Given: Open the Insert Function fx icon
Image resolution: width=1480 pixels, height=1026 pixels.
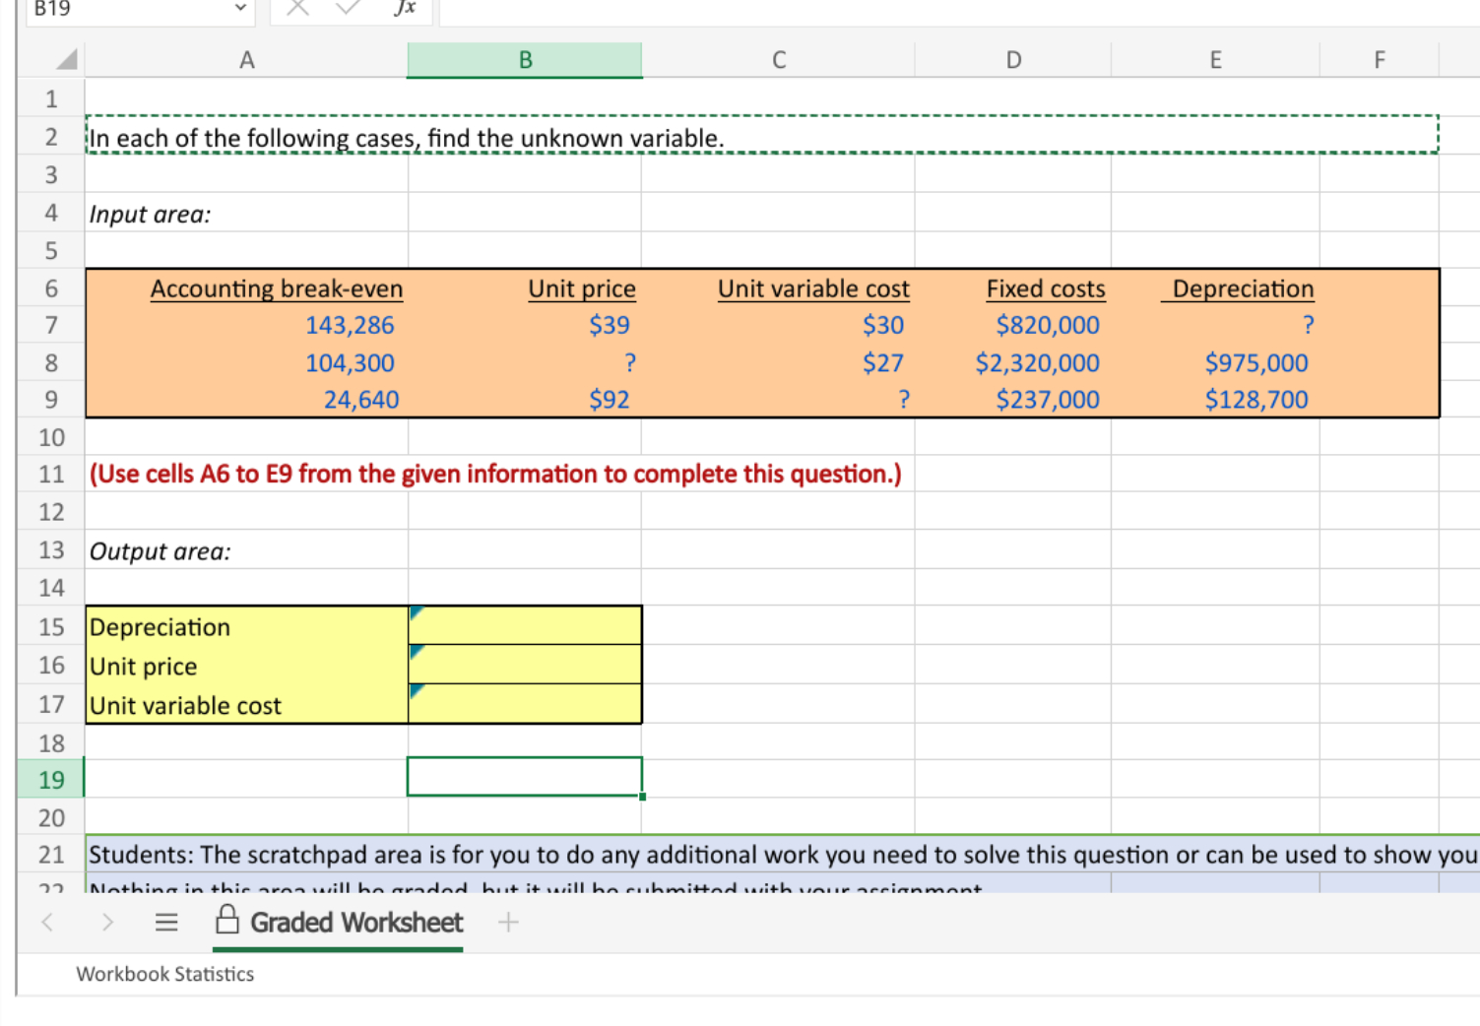Looking at the screenshot, I should pos(405,8).
